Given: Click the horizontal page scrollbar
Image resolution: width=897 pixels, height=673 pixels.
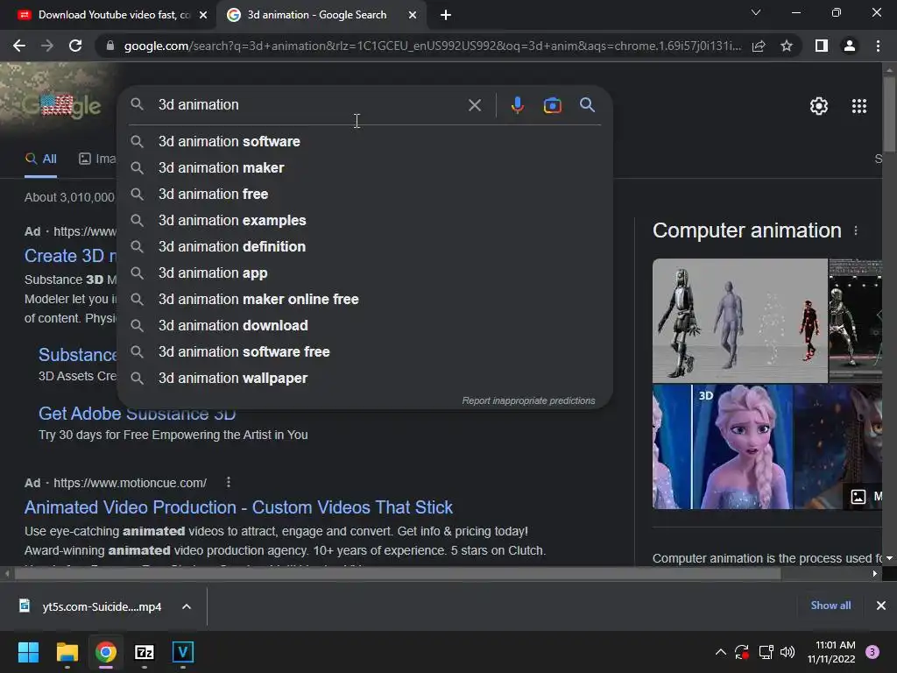Looking at the screenshot, I should click(397, 573).
